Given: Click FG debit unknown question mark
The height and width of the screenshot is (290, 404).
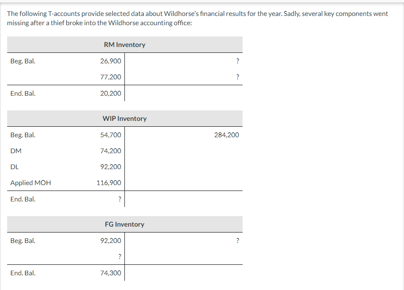Looking at the screenshot, I should pyautogui.click(x=119, y=256).
